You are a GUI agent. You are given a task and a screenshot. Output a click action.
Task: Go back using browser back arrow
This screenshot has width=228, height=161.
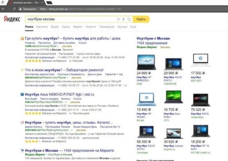(x=3, y=9)
